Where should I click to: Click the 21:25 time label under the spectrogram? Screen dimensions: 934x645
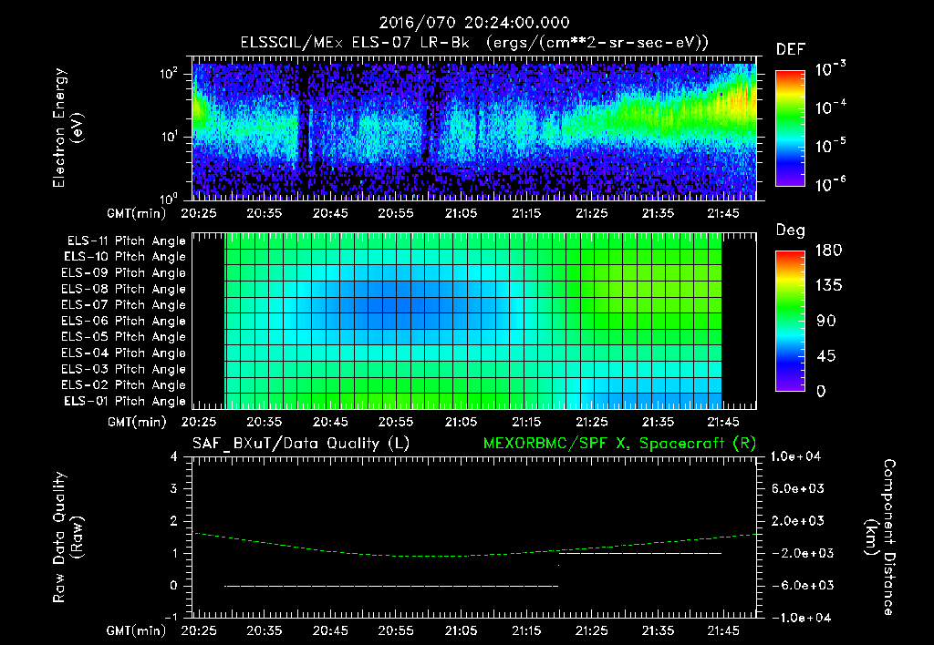(592, 213)
